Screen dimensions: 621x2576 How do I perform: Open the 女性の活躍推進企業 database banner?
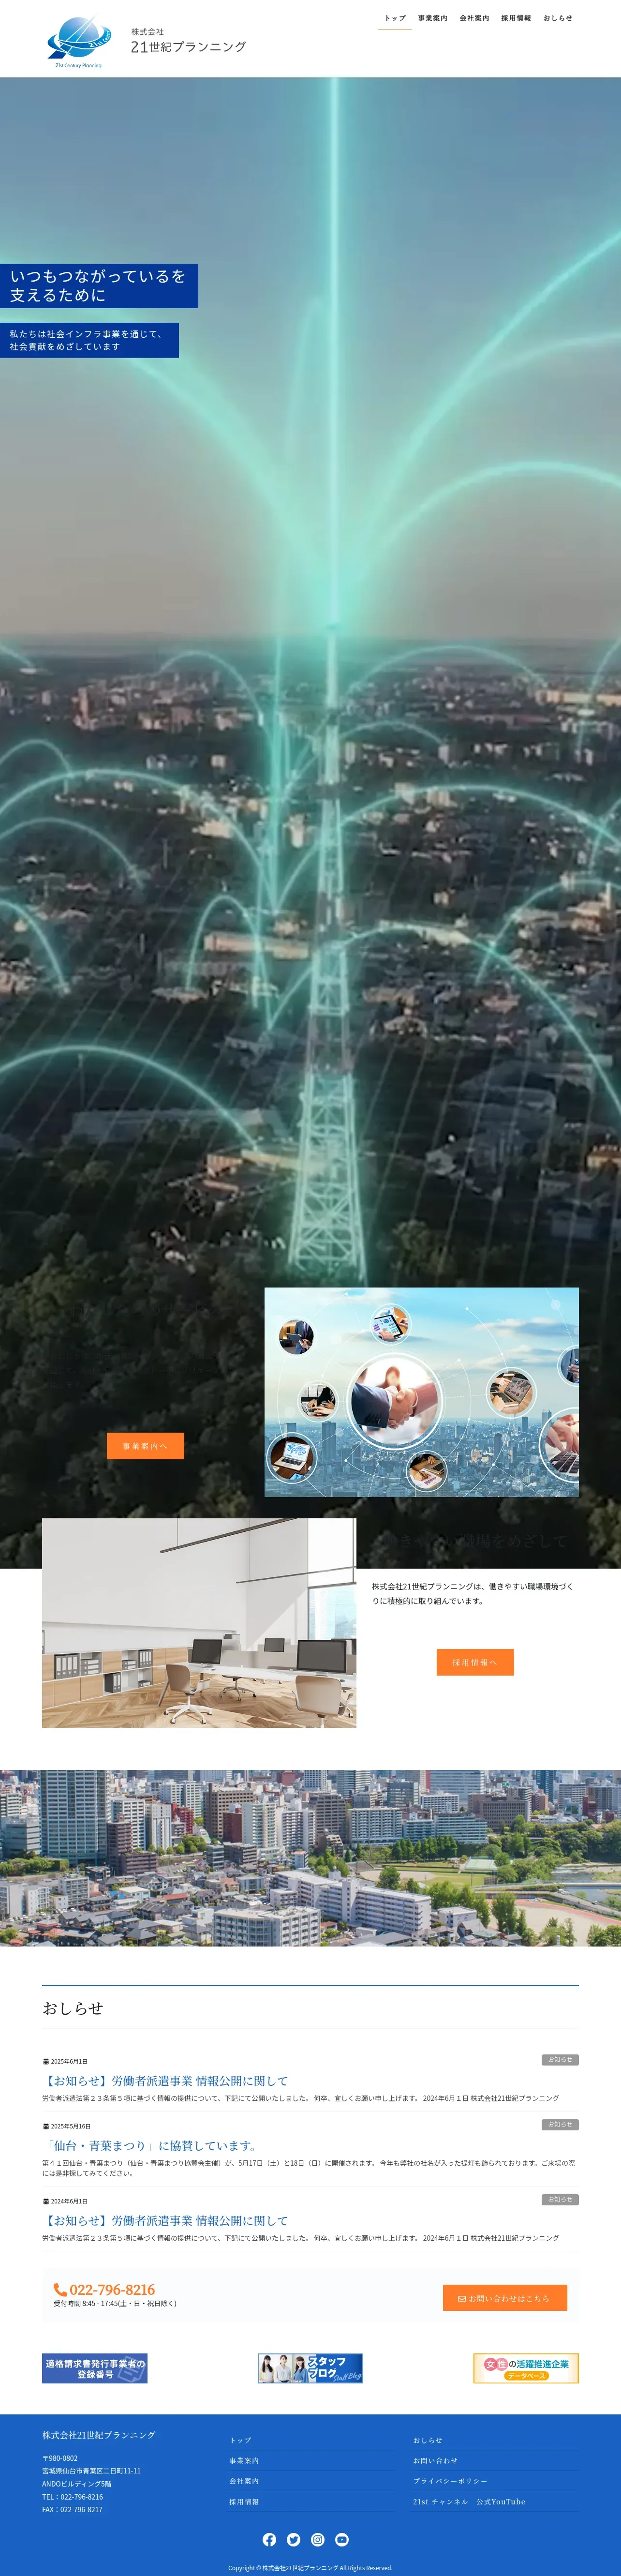coord(526,2369)
